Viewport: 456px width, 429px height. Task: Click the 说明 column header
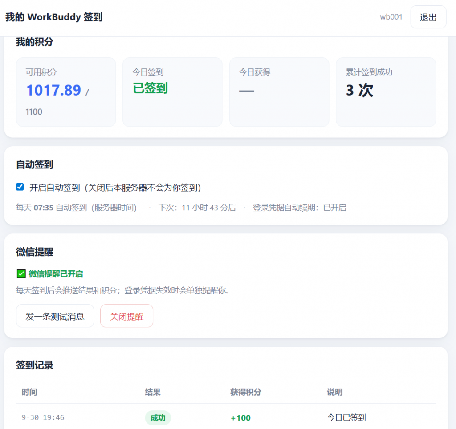[335, 392]
